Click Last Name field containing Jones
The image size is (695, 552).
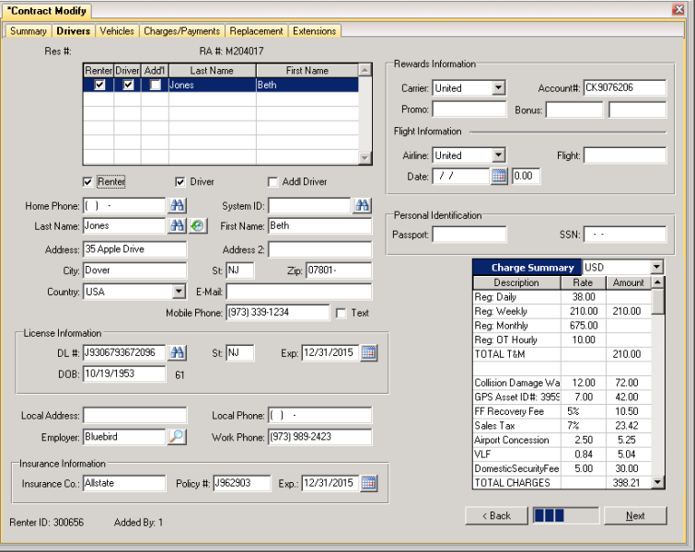pos(124,226)
